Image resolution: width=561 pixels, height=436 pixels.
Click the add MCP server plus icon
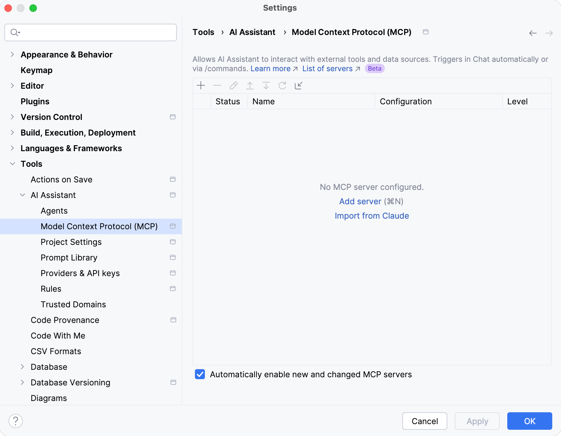click(201, 85)
